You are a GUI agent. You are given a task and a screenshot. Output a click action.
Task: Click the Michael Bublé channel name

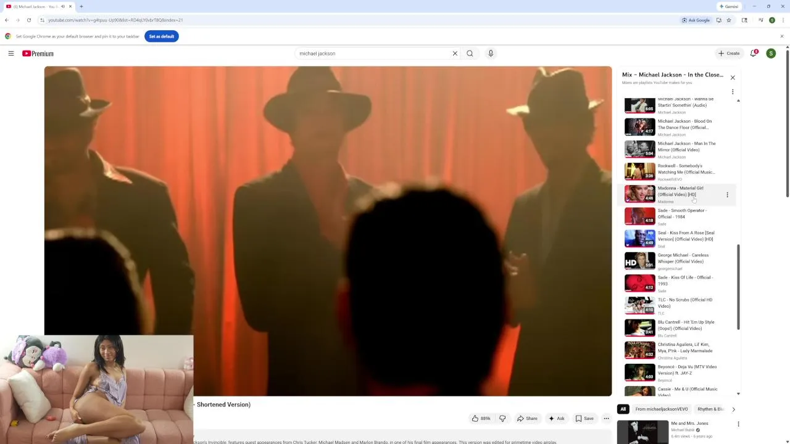(x=683, y=430)
